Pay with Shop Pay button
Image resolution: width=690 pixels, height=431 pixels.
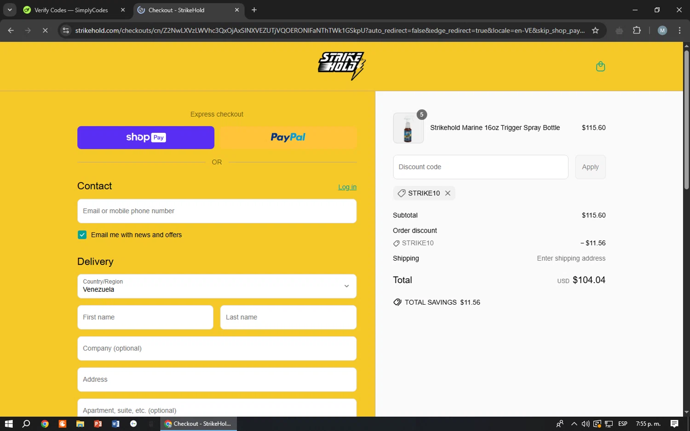[146, 137]
